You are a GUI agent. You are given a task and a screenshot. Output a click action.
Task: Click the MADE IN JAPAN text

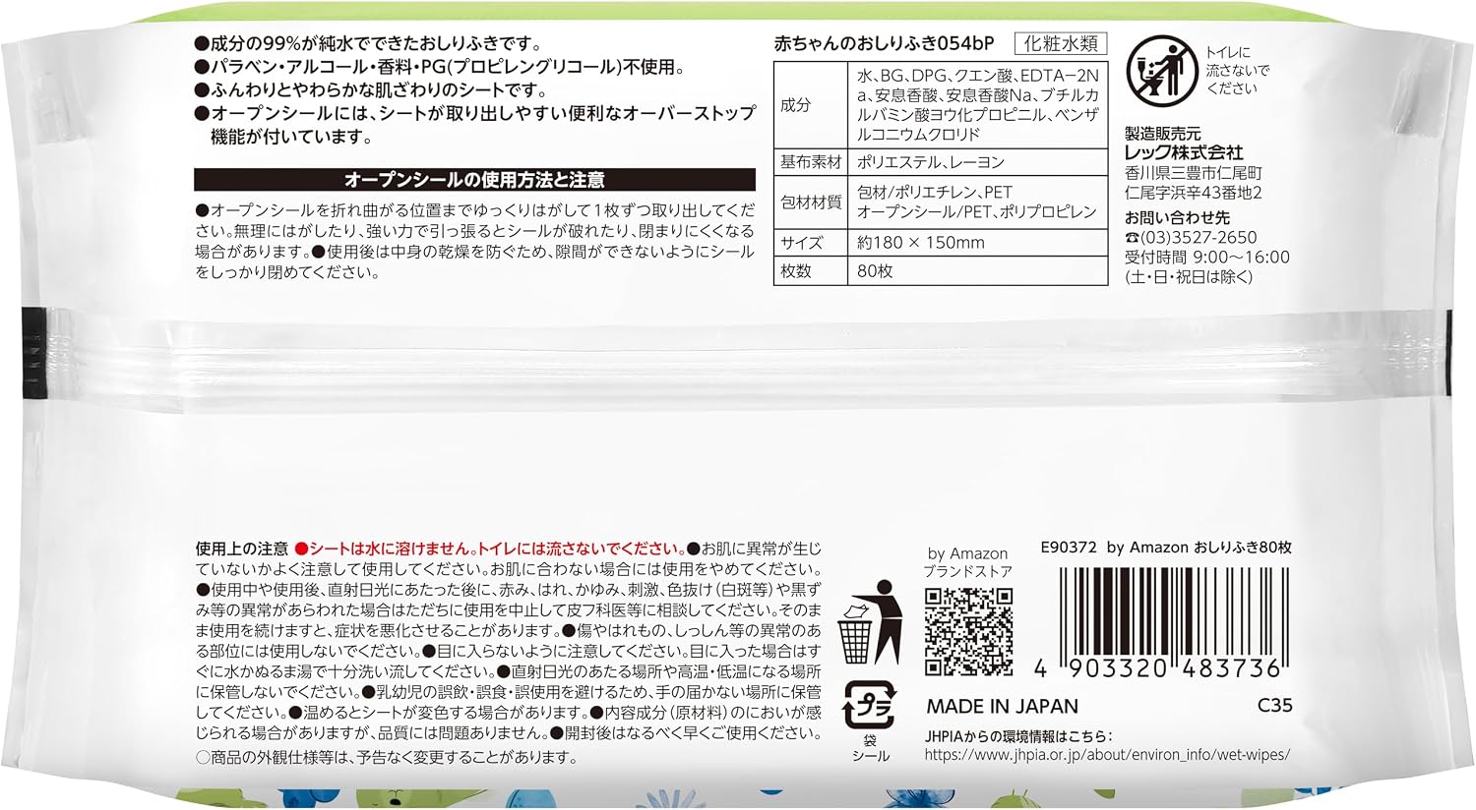tap(1003, 706)
